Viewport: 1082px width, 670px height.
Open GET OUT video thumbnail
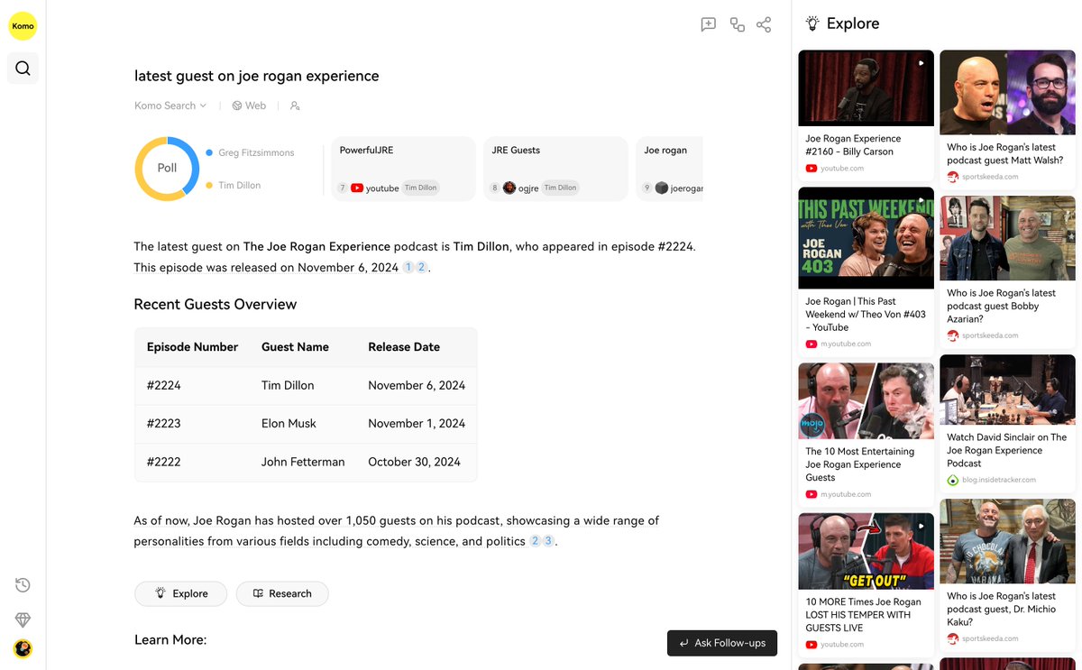click(867, 551)
